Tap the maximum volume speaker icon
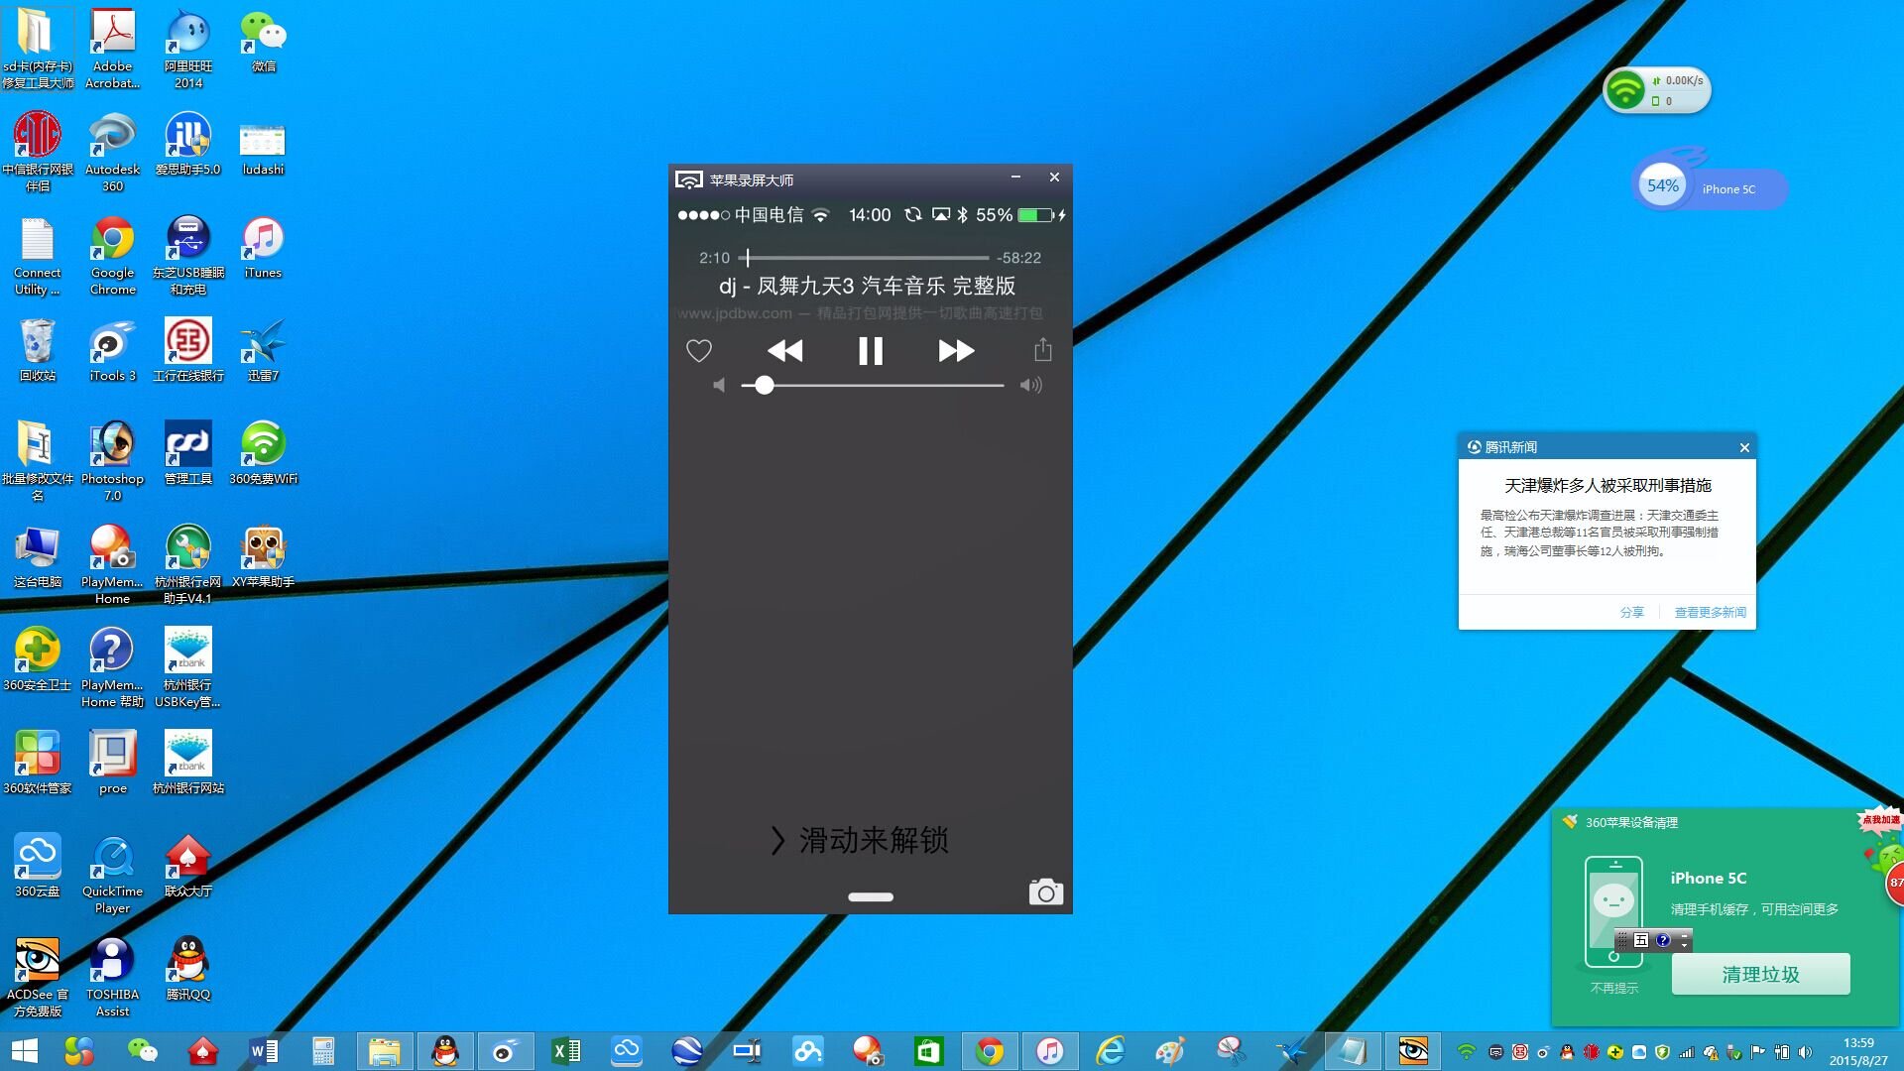This screenshot has width=1904, height=1071. 1031,385
